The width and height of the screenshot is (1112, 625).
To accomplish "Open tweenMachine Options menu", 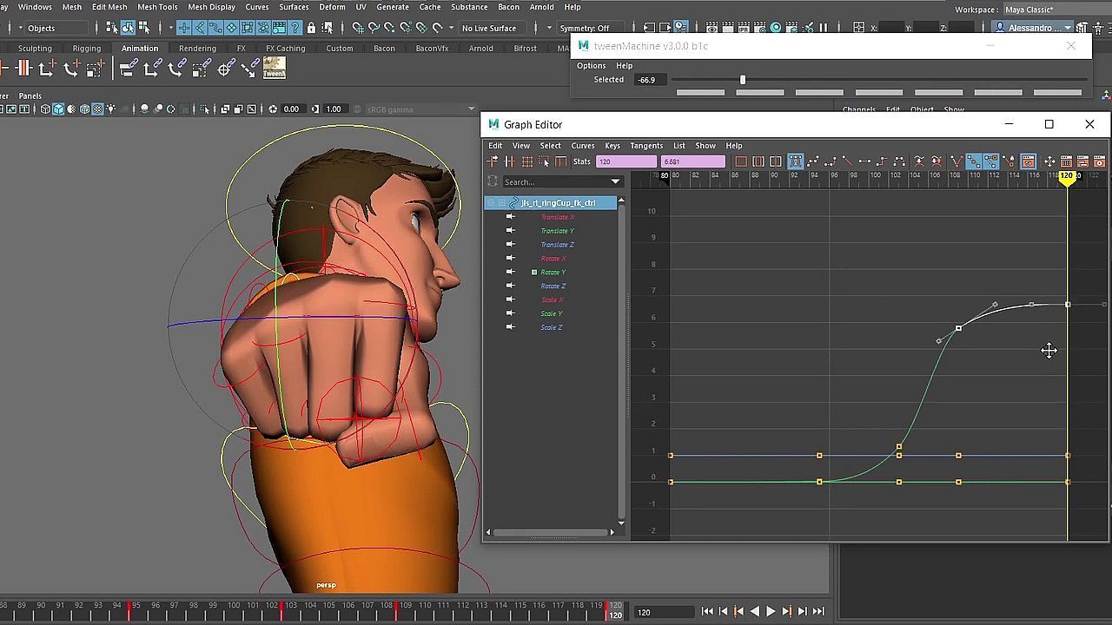I will point(592,66).
